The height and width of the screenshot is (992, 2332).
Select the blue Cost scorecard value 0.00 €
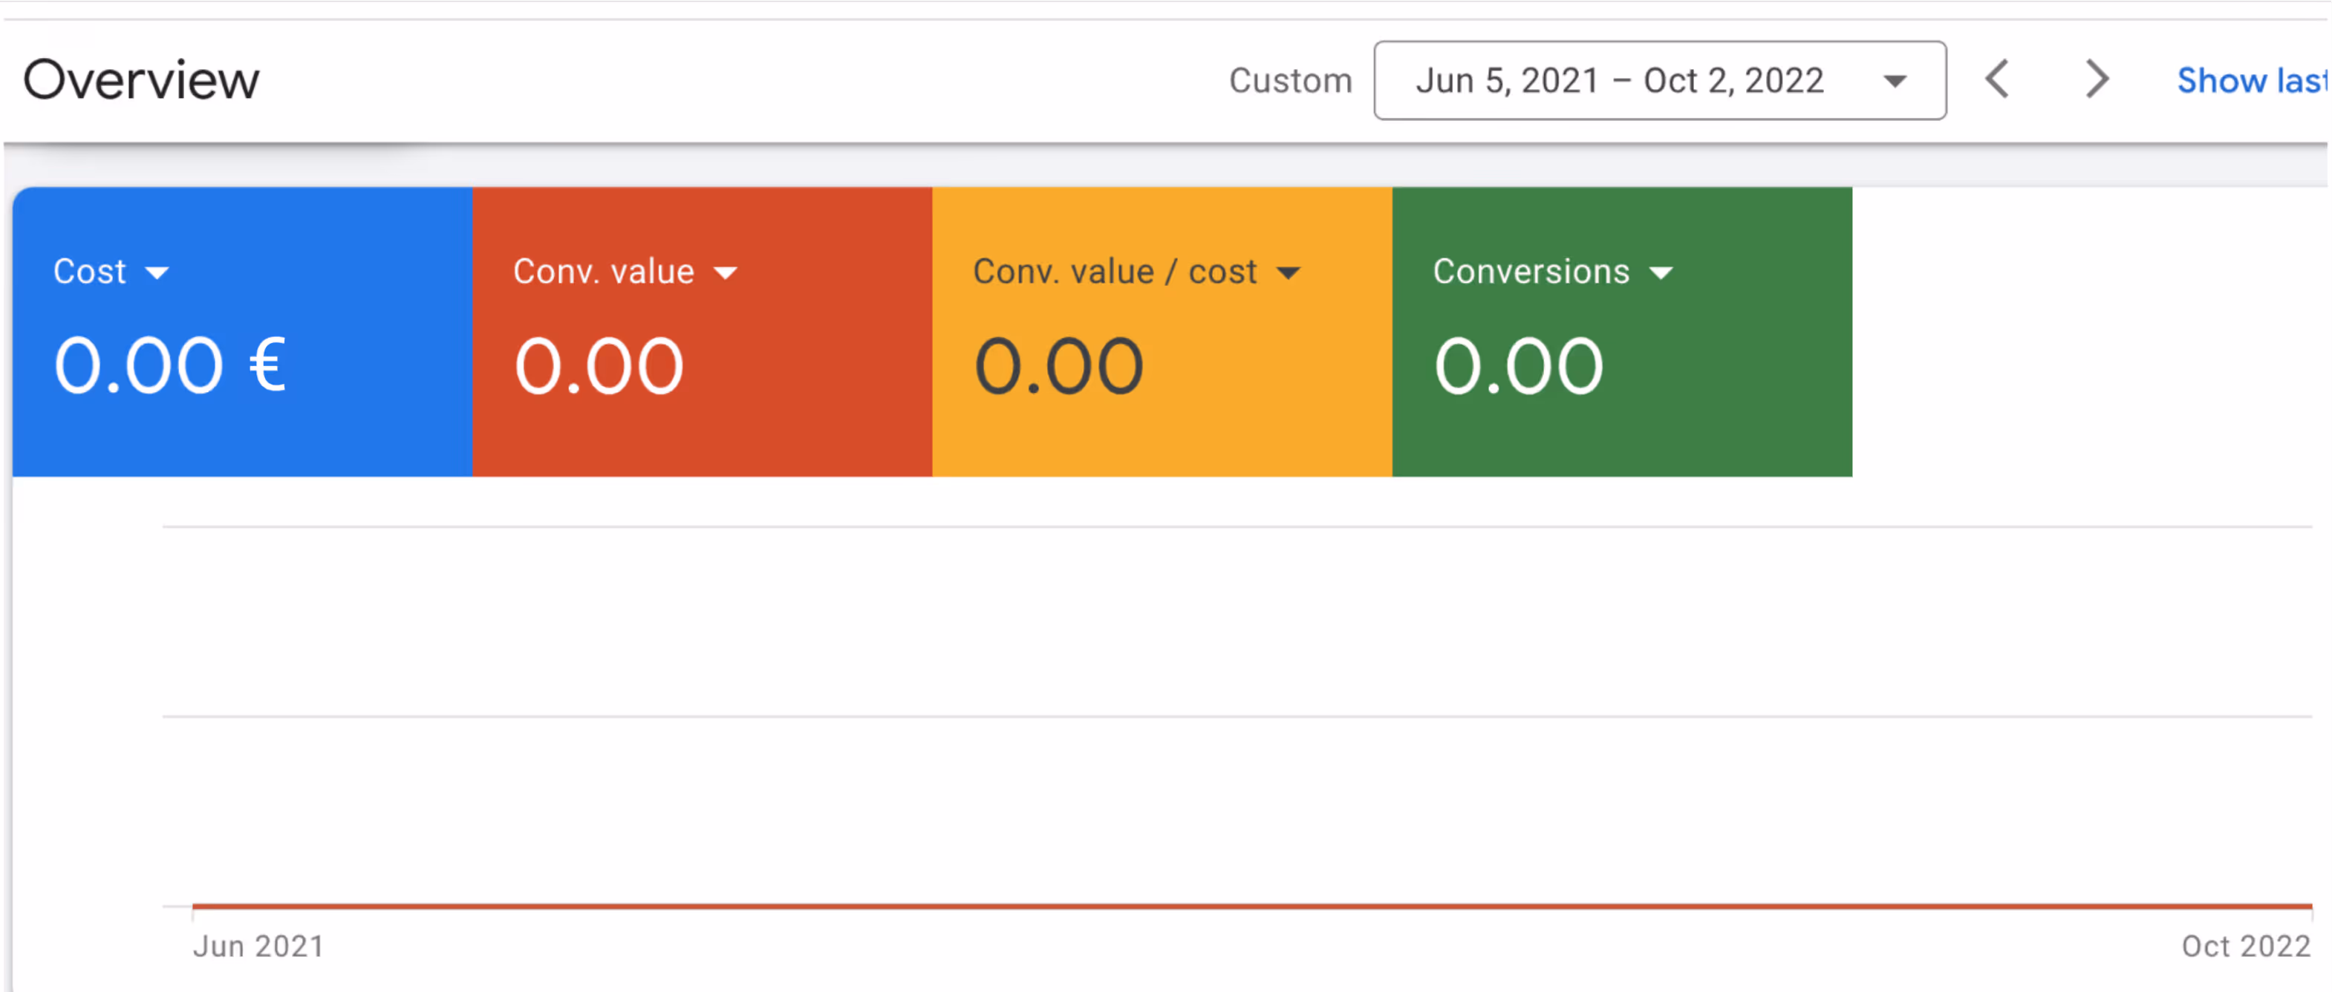[170, 365]
